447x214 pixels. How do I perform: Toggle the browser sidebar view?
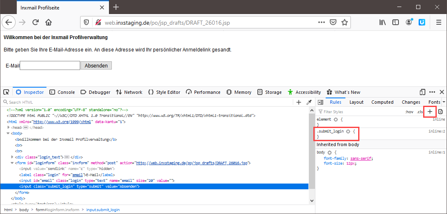pos(396,22)
